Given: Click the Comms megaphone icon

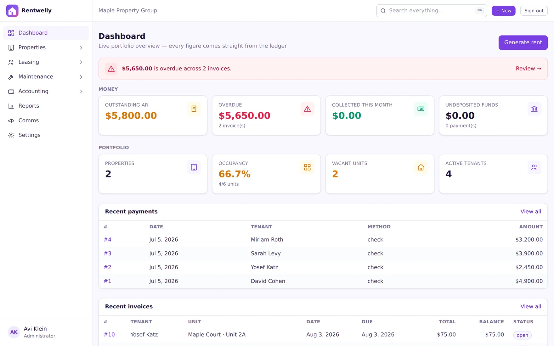Looking at the screenshot, I should [x=11, y=121].
